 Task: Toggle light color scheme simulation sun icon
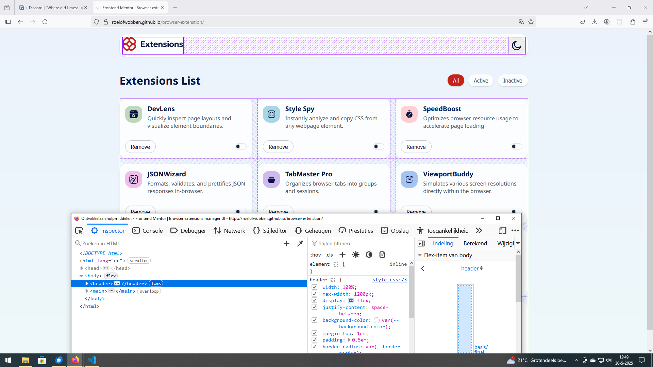pyautogui.click(x=356, y=255)
